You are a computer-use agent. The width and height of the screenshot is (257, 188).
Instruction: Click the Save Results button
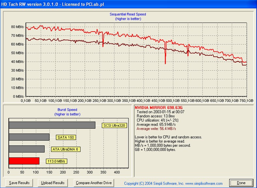click(19, 183)
